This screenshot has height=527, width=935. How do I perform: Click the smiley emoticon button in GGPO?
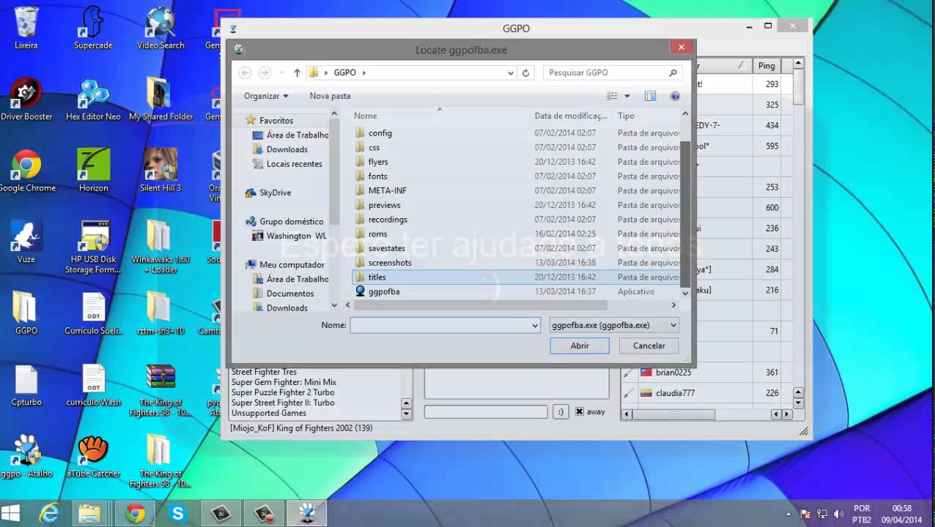[x=561, y=412]
